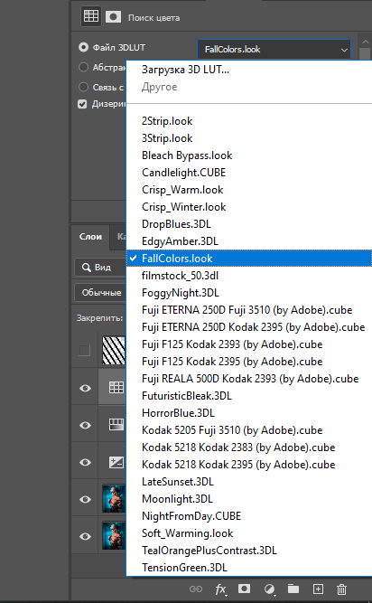The image size is (372, 603).
Task: Toggle the Dither checkbox
Action: (x=82, y=104)
